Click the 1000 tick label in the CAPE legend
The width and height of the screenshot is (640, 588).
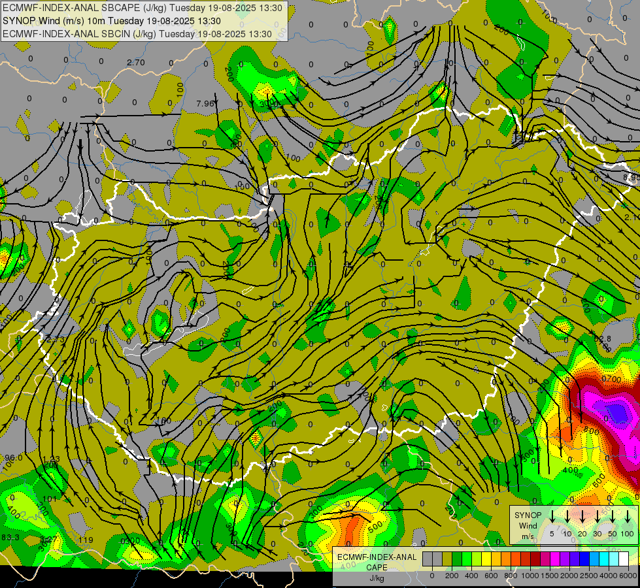tap(530, 576)
